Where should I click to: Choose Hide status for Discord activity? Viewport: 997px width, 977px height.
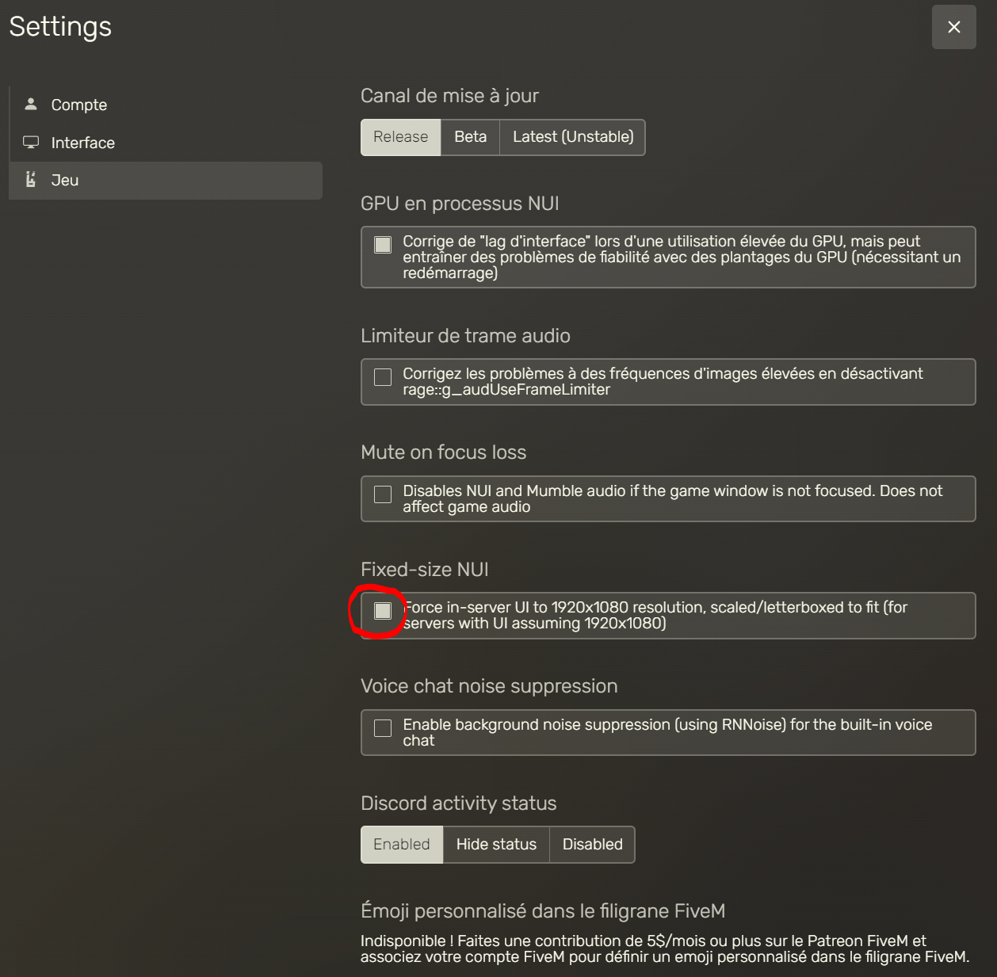click(x=496, y=845)
